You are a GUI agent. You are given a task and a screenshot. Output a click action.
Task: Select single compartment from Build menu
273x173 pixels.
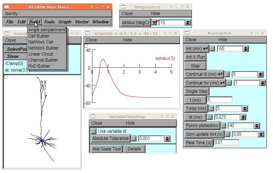(x=47, y=30)
